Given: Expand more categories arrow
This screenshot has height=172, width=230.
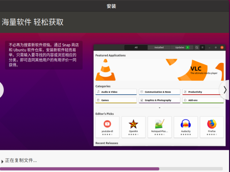Looking at the screenshot, I should 160,108.
